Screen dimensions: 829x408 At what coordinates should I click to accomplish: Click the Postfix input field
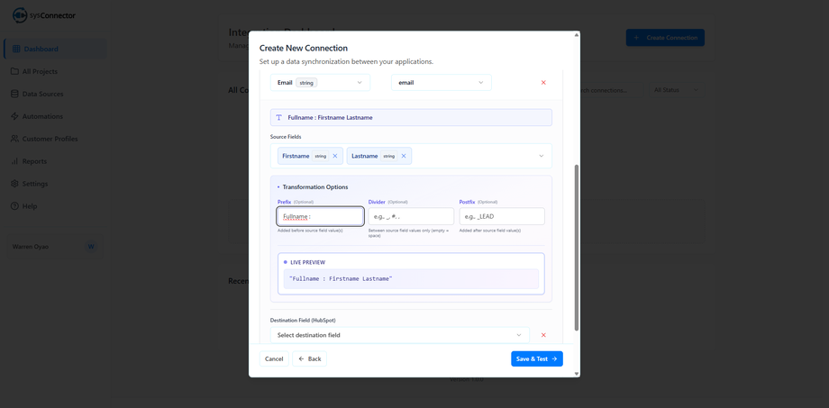click(x=502, y=216)
